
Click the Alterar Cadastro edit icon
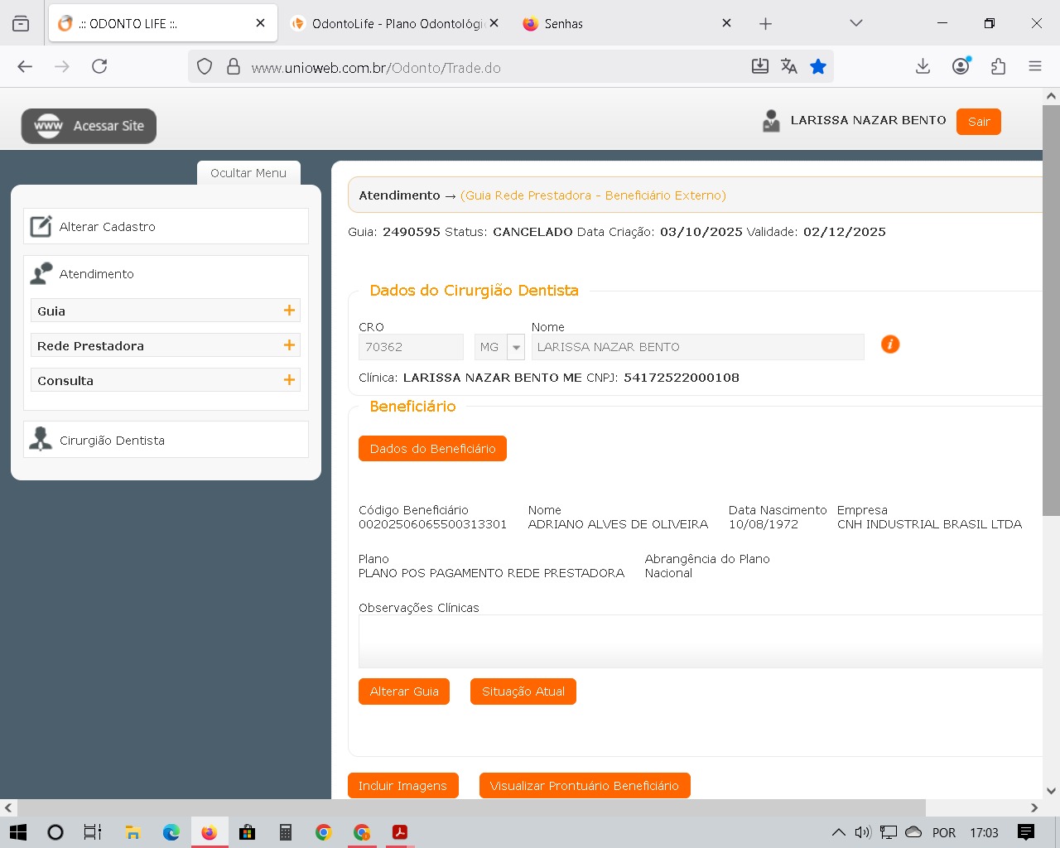[x=41, y=227]
